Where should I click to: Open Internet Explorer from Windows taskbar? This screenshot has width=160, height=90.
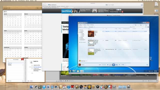click(74, 71)
